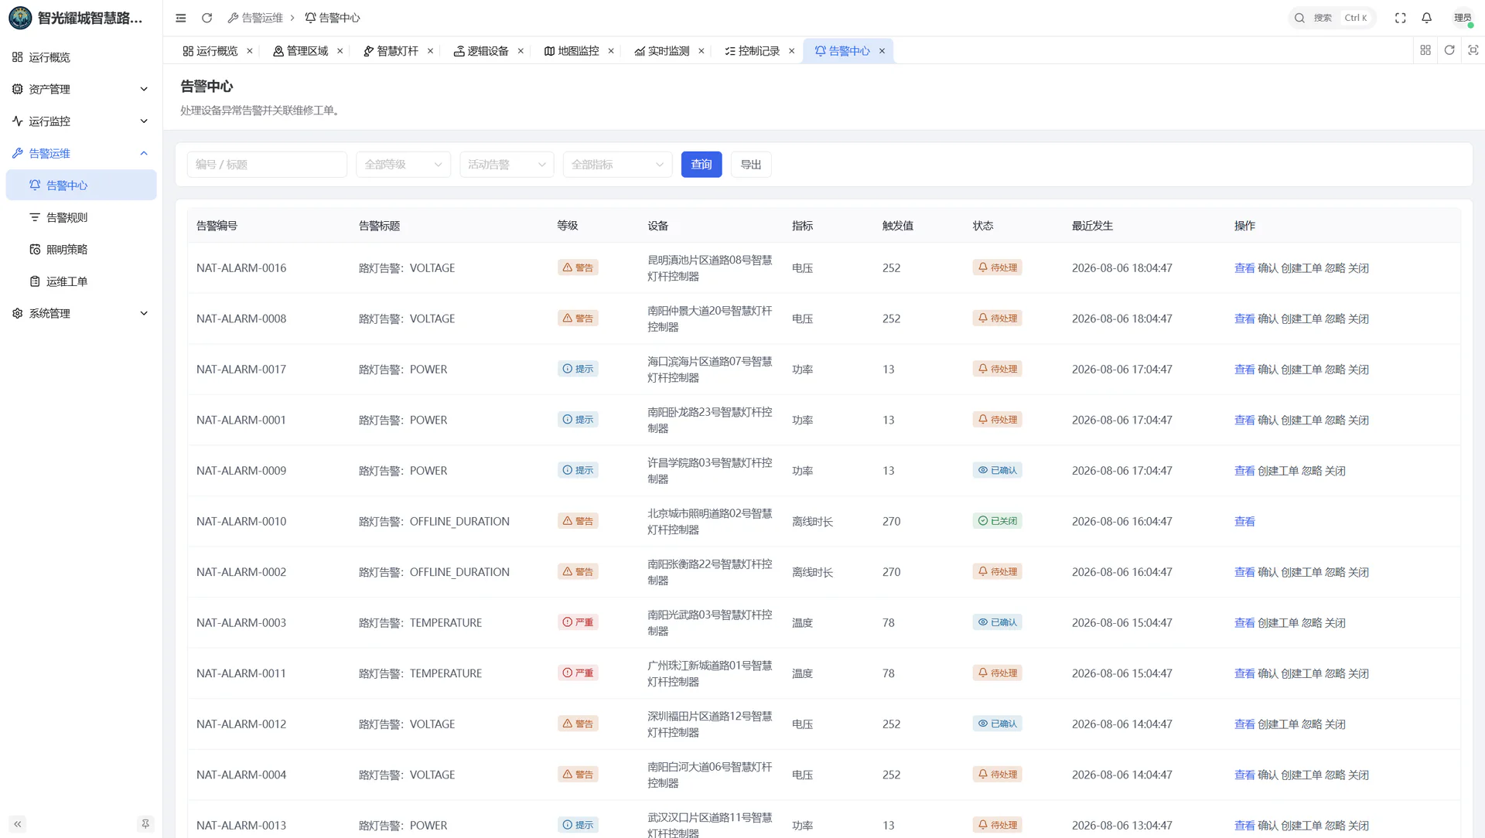The width and height of the screenshot is (1485, 838).
Task: Close the 地图监控 tab
Action: (x=611, y=51)
